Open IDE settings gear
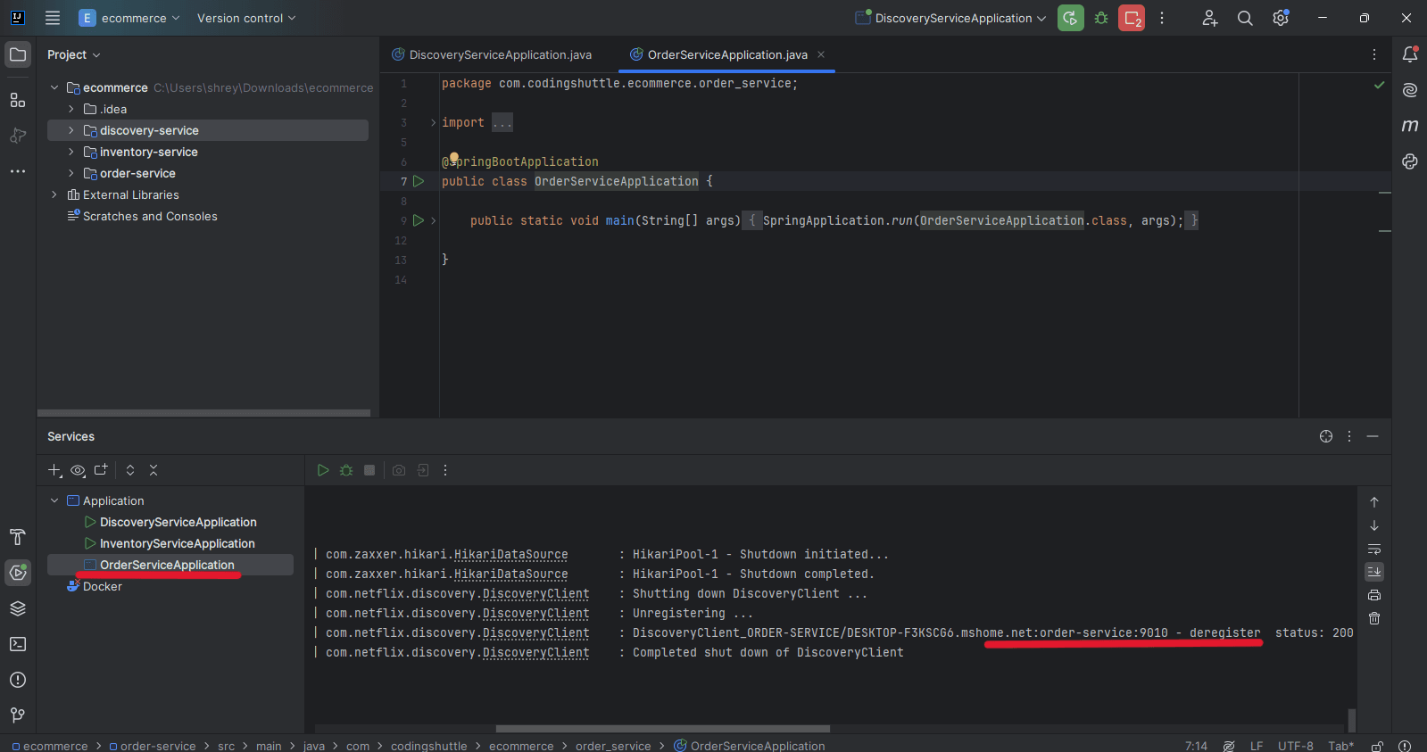Viewport: 1427px width, 752px height. 1281,18
